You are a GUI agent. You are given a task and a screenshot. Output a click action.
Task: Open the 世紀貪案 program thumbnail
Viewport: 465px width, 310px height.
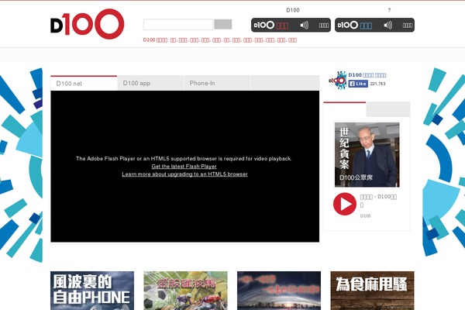click(x=367, y=154)
